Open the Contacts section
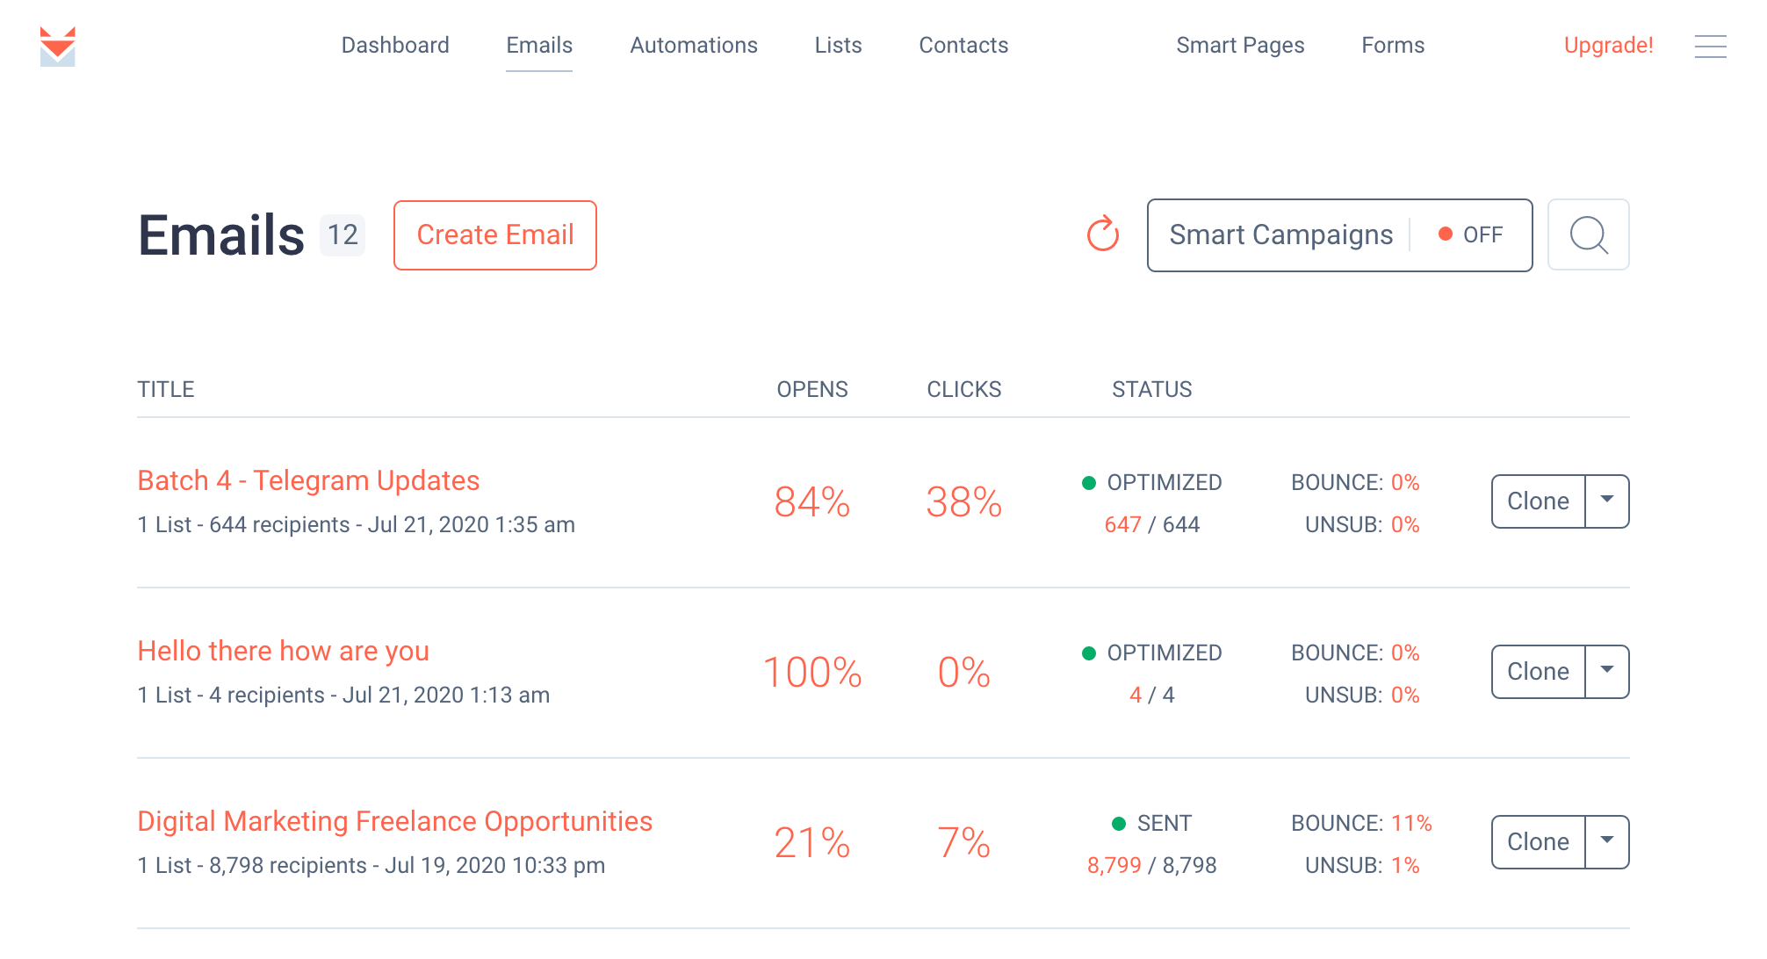Screen dimensions: 1767x959 (963, 46)
